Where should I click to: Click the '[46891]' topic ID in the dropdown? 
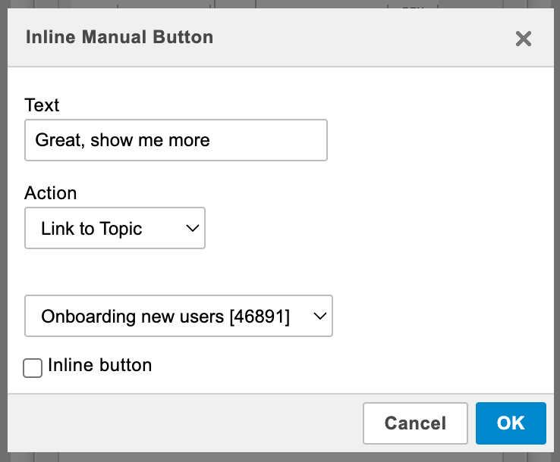[260, 317]
